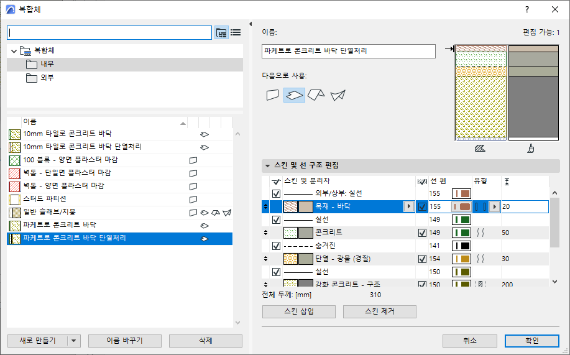The image size is (570, 355).
Task: Select the Shell usage icon
Action: (x=338, y=95)
